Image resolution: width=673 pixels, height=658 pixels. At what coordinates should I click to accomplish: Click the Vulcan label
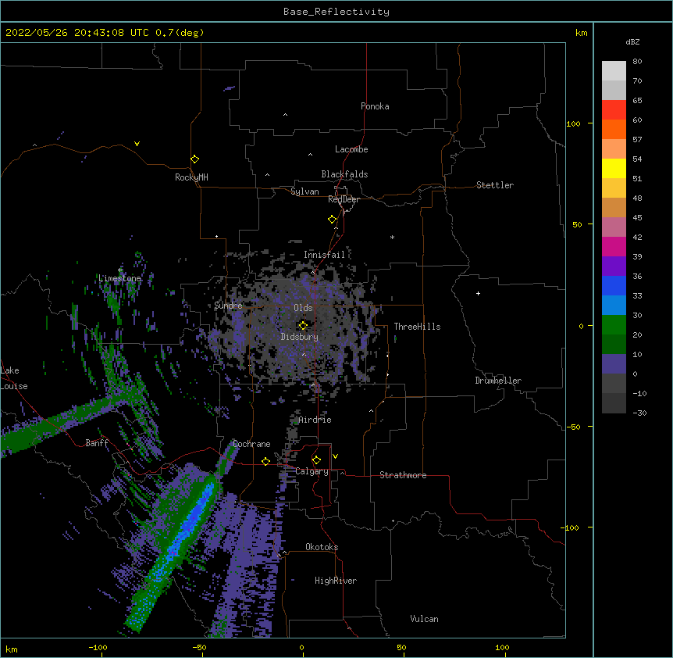[x=424, y=619]
